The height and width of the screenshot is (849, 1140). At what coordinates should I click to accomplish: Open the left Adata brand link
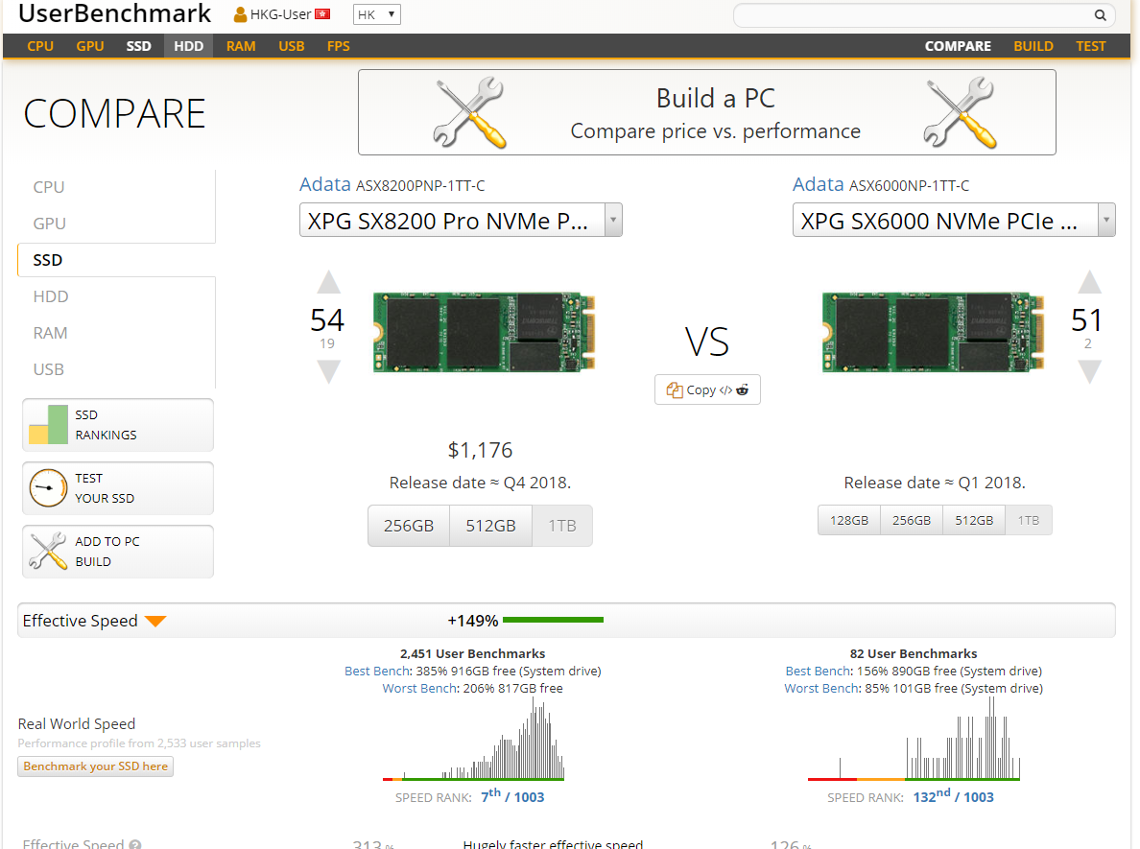(x=325, y=184)
